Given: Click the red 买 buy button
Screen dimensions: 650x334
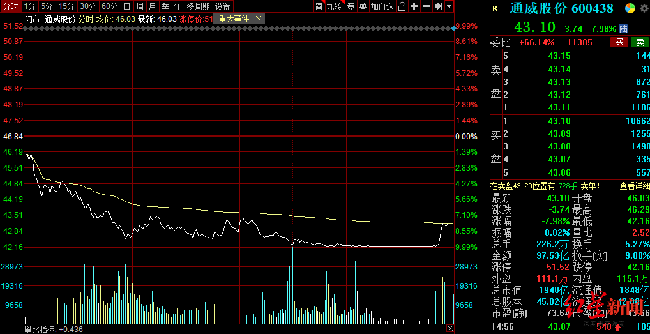Looking at the screenshot, I should (x=619, y=42).
